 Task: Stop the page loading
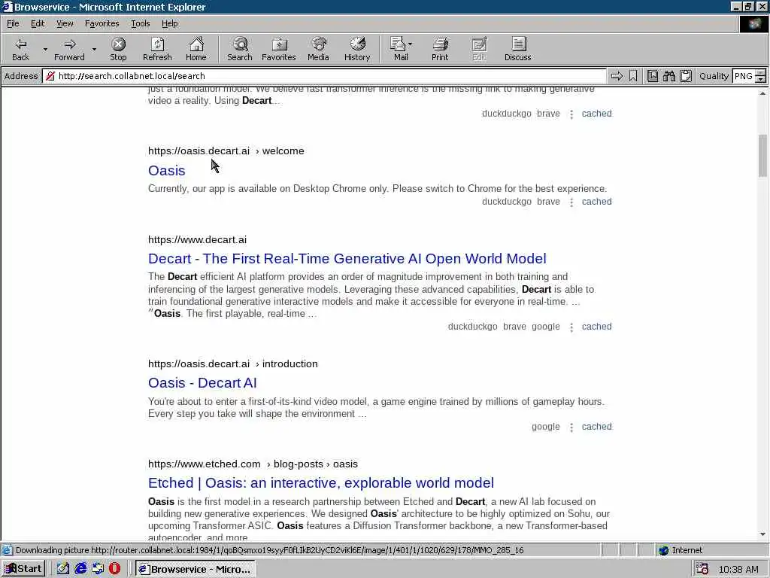(118, 49)
